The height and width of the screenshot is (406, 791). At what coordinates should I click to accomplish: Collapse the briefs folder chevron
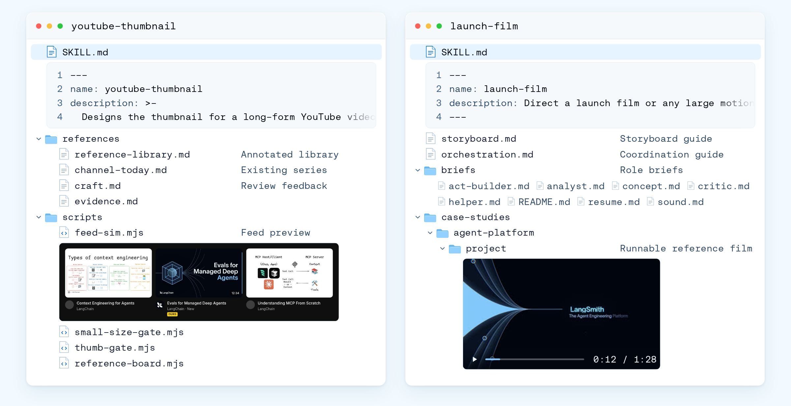point(418,170)
